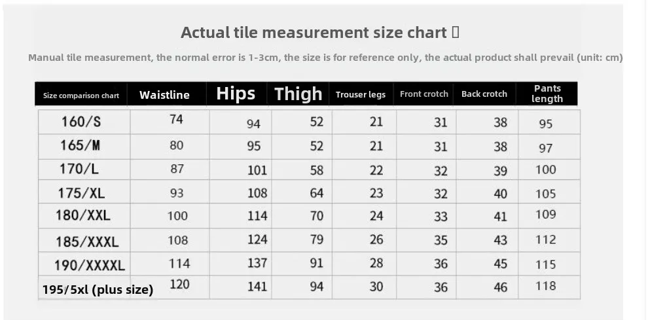Click the Thigh column header
This screenshot has height=320, width=648.
[x=298, y=94]
